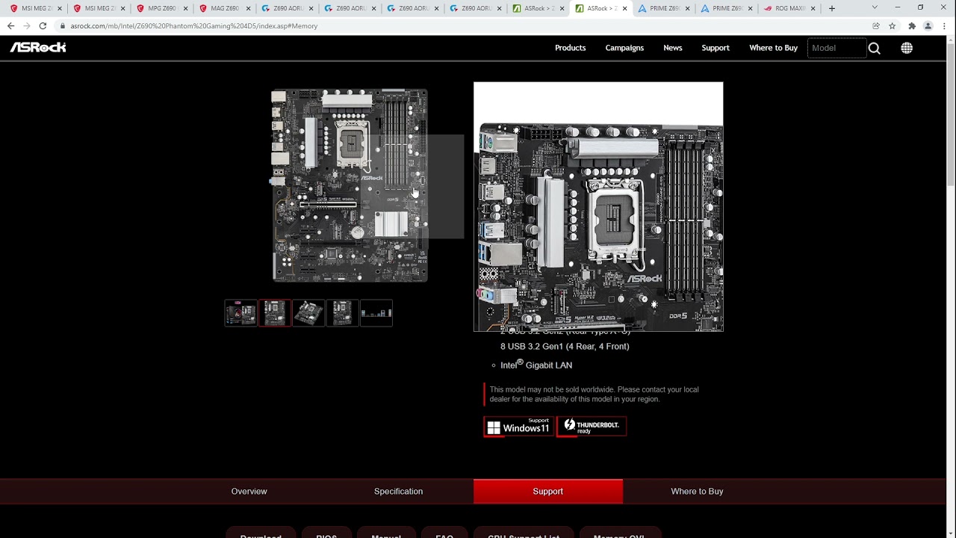This screenshot has width=956, height=538.
Task: Open the Chrome tab search dropdown arrow
Action: pos(875,8)
